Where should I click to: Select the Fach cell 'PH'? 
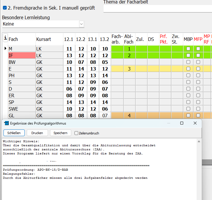pos(22,75)
